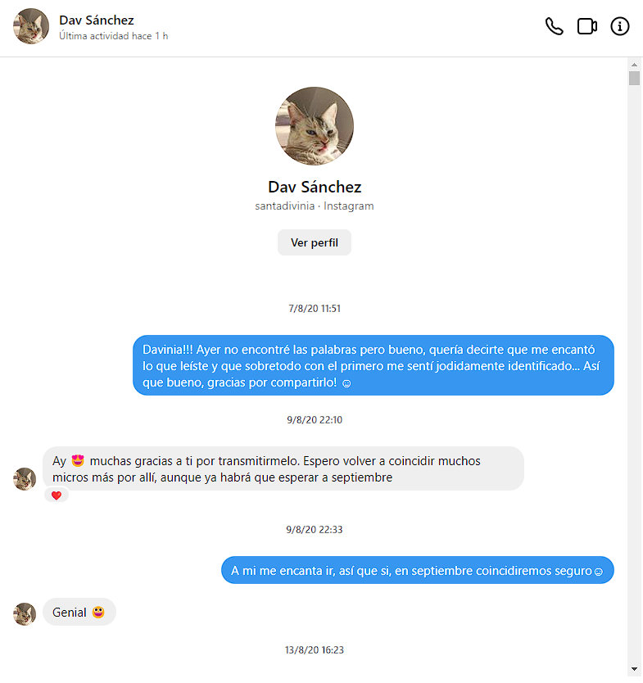Start a video call with the camera icon
The height and width of the screenshot is (683, 643).
[x=587, y=27]
